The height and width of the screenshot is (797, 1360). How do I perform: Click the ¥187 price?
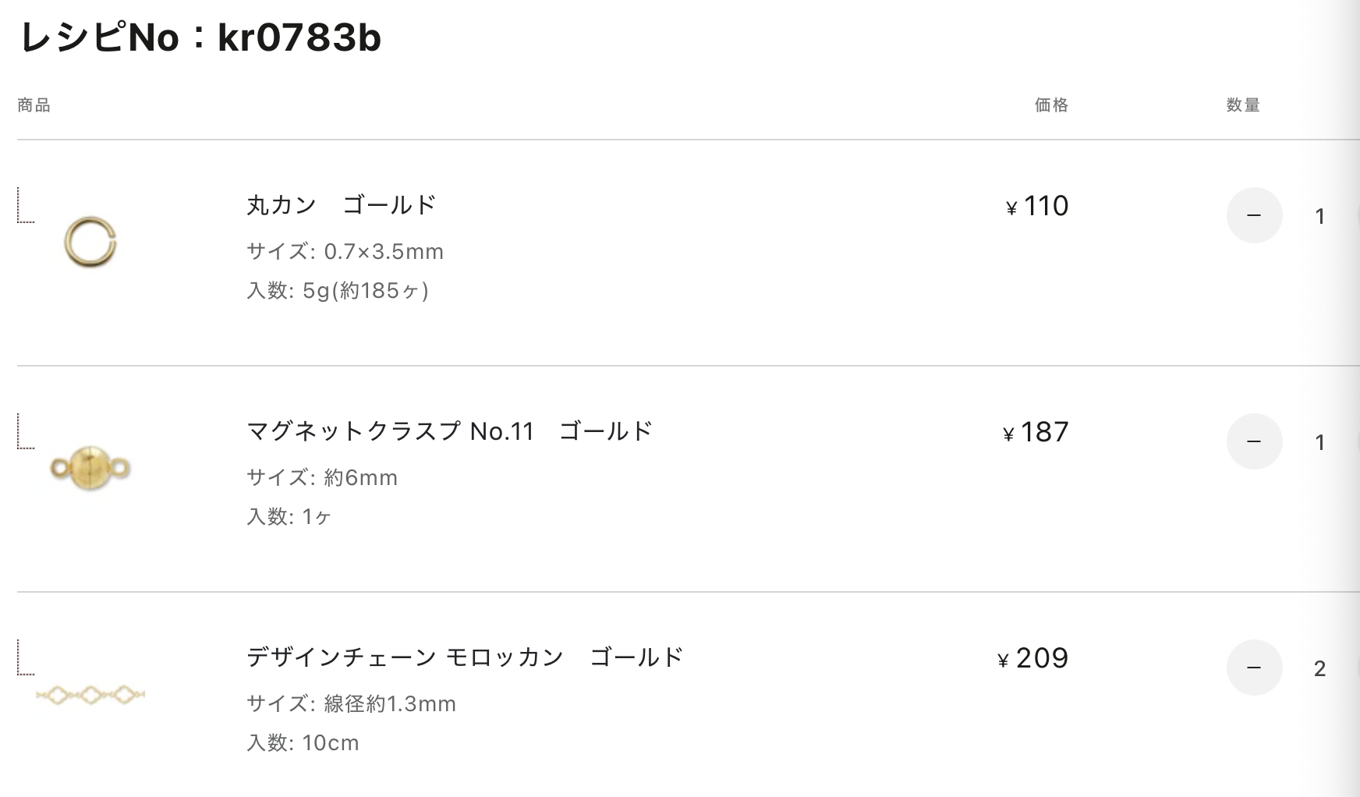coord(1036,432)
